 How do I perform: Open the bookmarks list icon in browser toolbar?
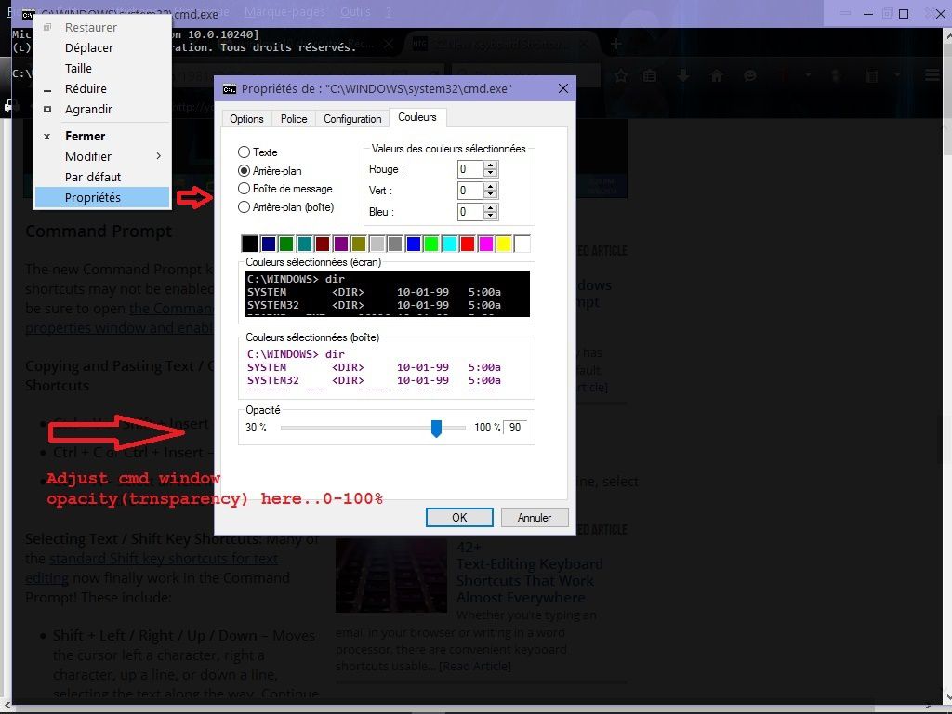pos(650,76)
